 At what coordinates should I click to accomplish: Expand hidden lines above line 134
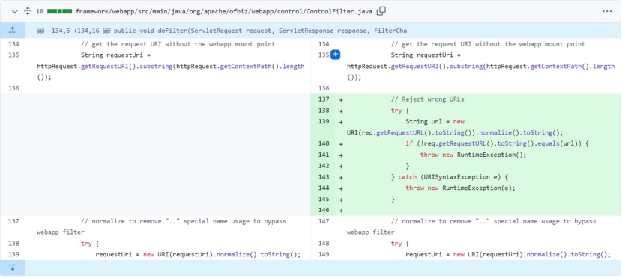point(12,31)
